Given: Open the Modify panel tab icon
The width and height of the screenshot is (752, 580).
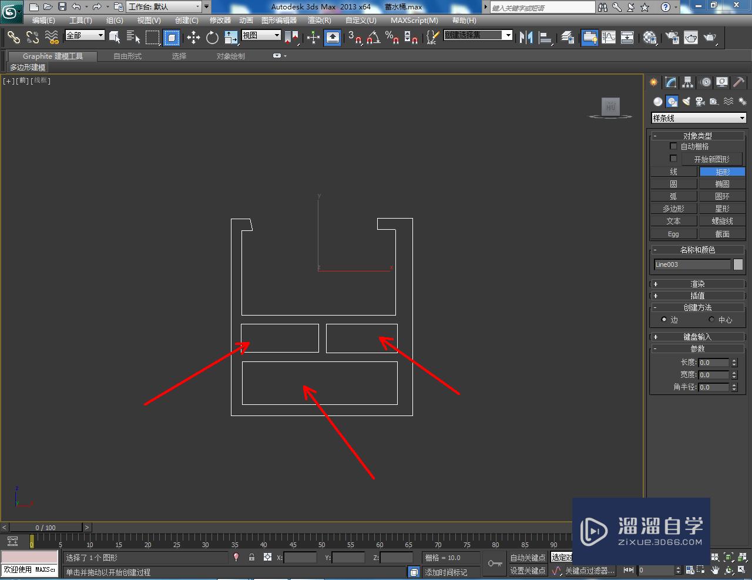Looking at the screenshot, I should click(x=671, y=82).
